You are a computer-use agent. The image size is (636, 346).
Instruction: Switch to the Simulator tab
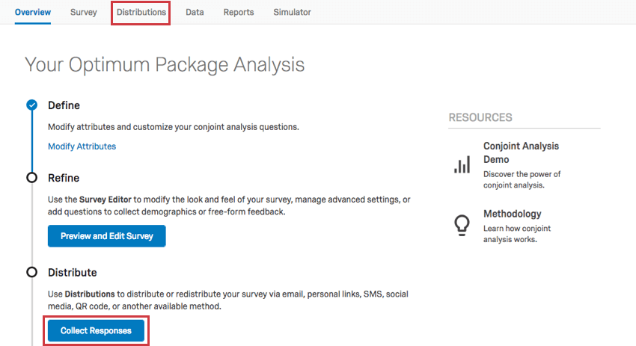coord(292,13)
